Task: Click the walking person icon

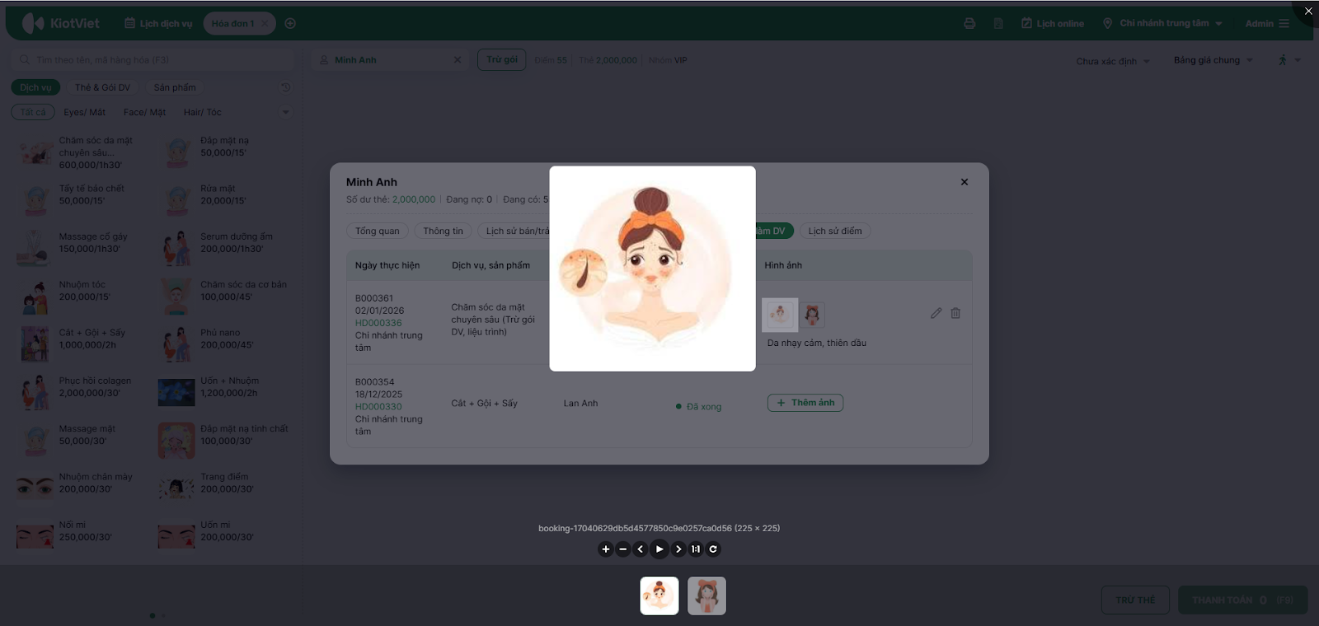Action: pyautogui.click(x=1283, y=60)
